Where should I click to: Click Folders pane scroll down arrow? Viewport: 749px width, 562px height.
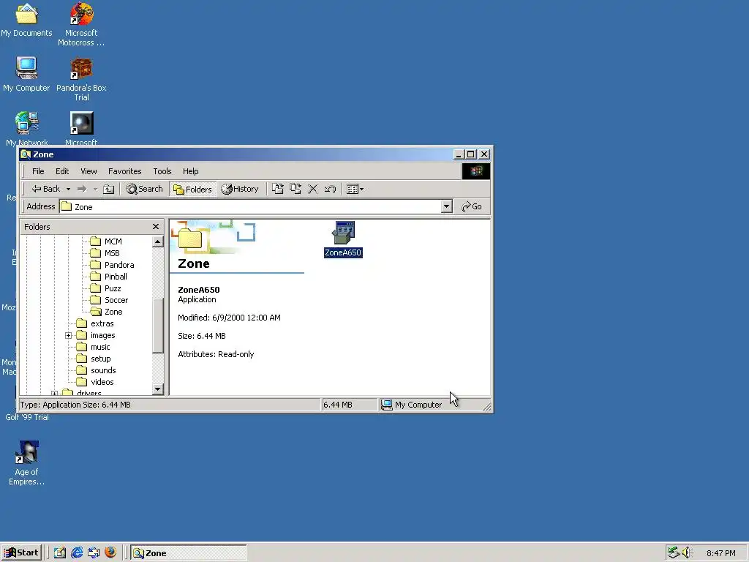[x=158, y=389]
